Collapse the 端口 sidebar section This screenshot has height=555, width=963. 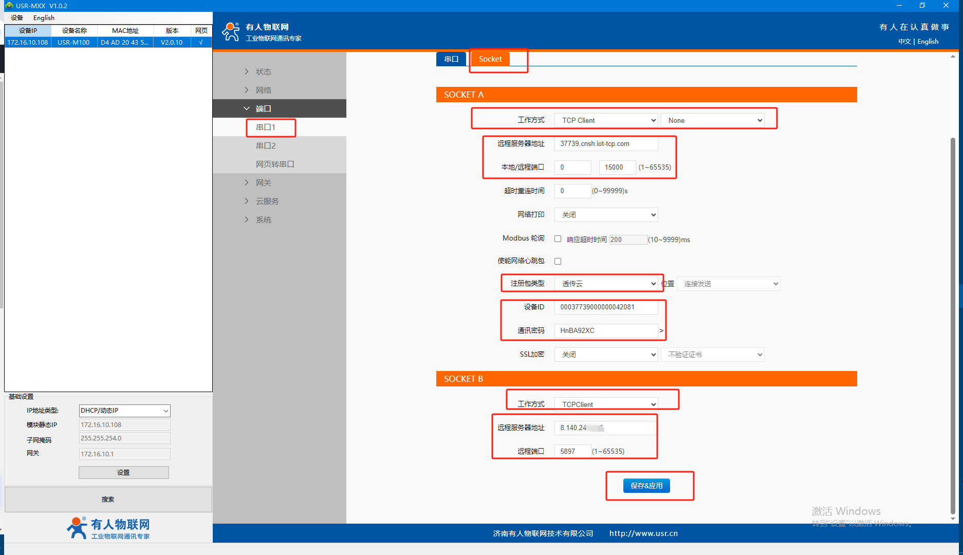click(247, 108)
